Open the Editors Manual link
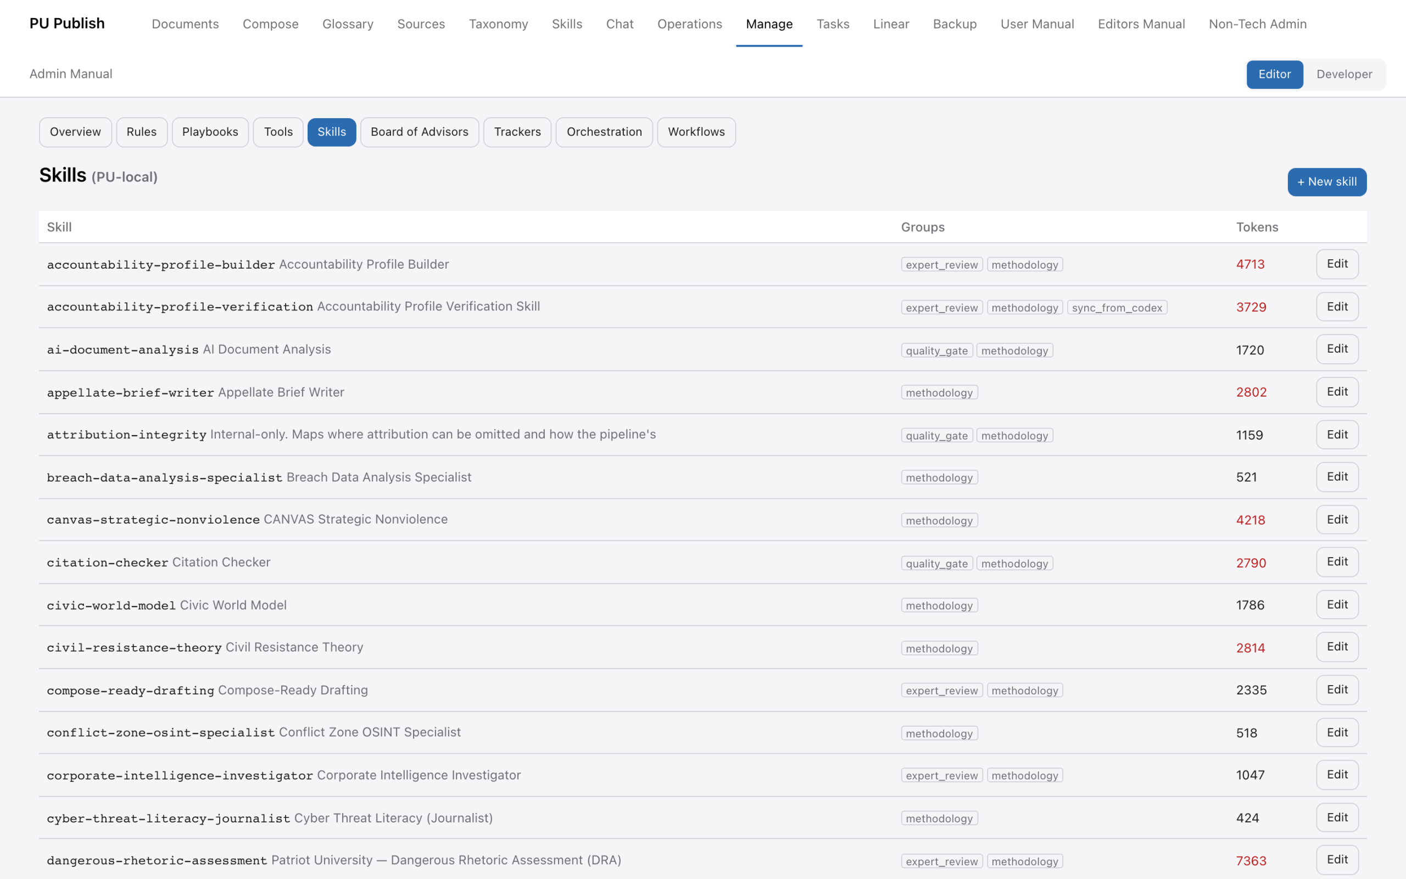 [1141, 24]
